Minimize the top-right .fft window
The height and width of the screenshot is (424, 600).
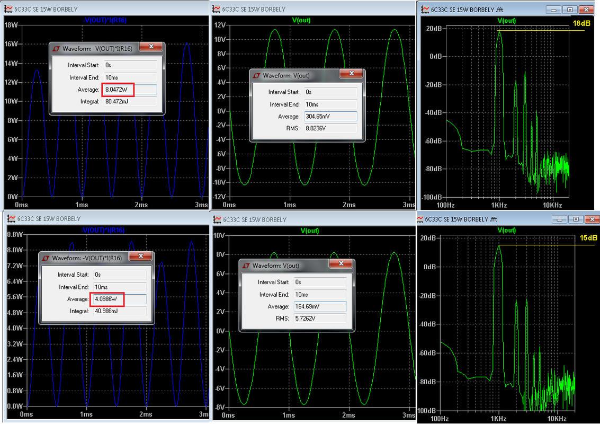(553, 10)
